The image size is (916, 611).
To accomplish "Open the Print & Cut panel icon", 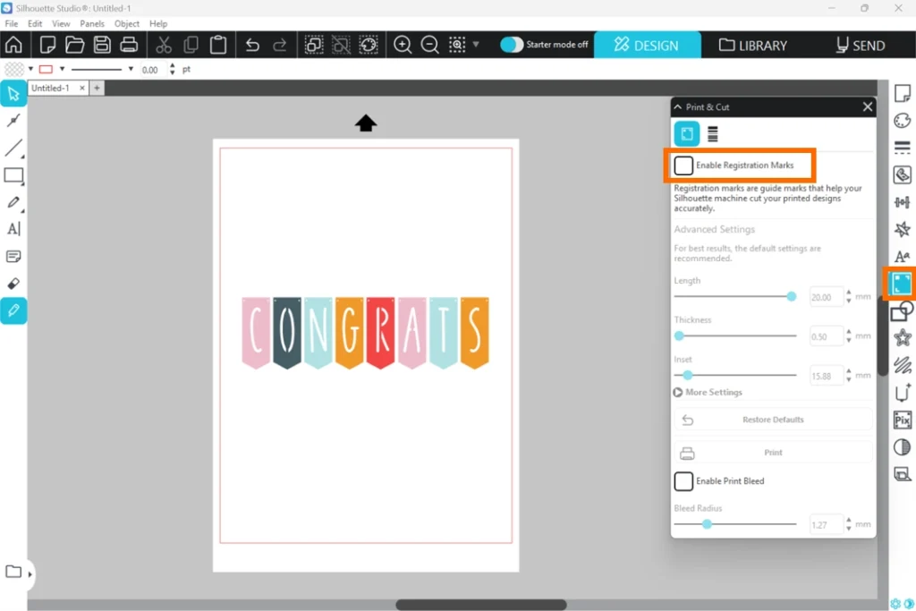I will (x=902, y=284).
